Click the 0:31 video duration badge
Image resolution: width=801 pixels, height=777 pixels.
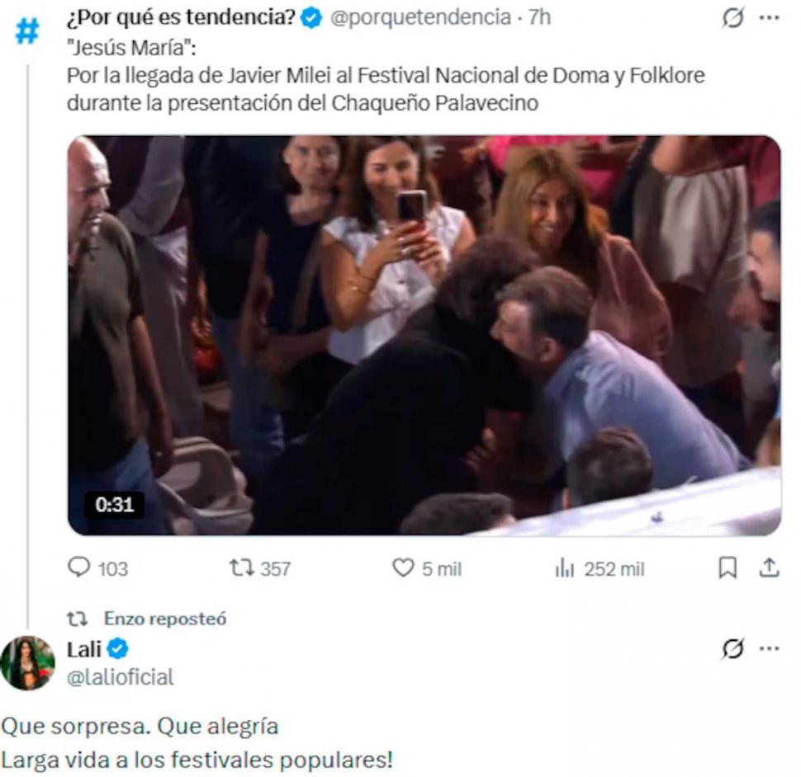coord(114,505)
